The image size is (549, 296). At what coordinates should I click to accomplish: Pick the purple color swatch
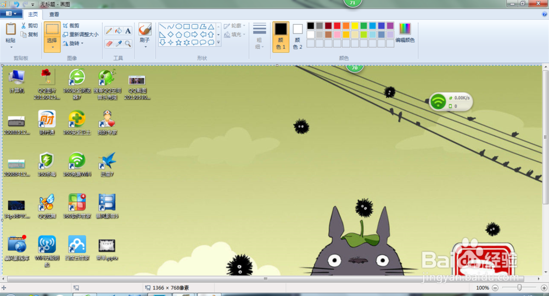click(x=390, y=26)
